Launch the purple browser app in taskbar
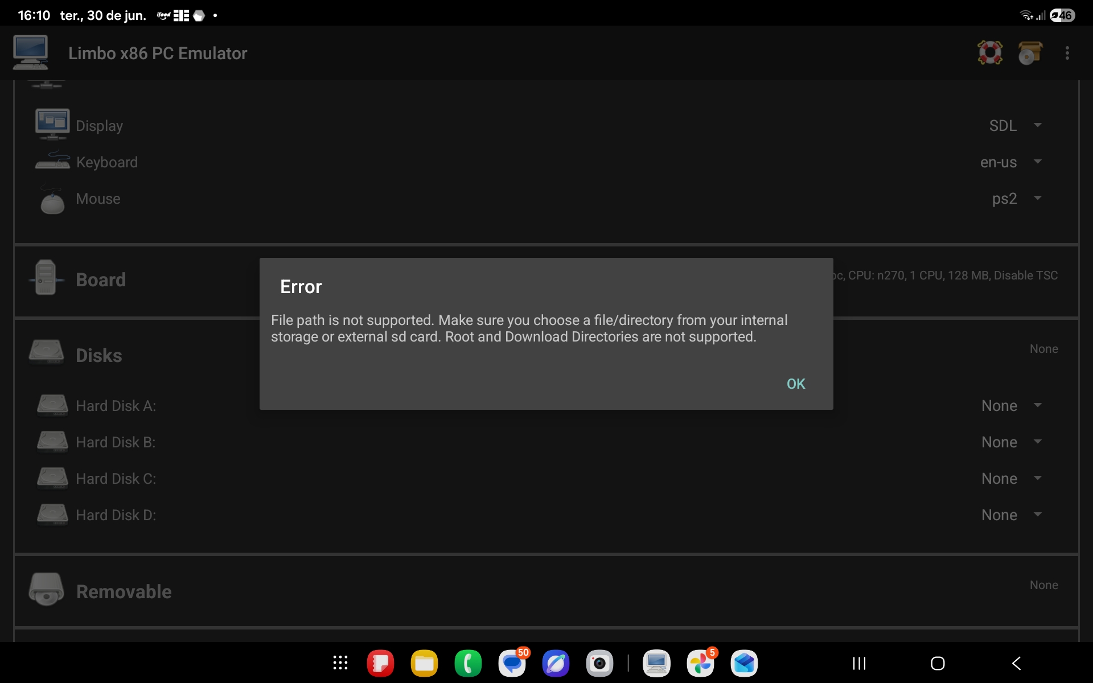This screenshot has height=683, width=1093. point(556,663)
